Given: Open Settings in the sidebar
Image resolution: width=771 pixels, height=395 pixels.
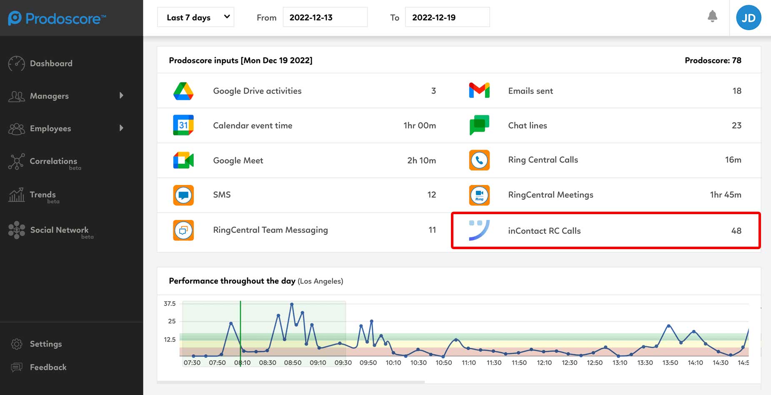Looking at the screenshot, I should (x=46, y=344).
